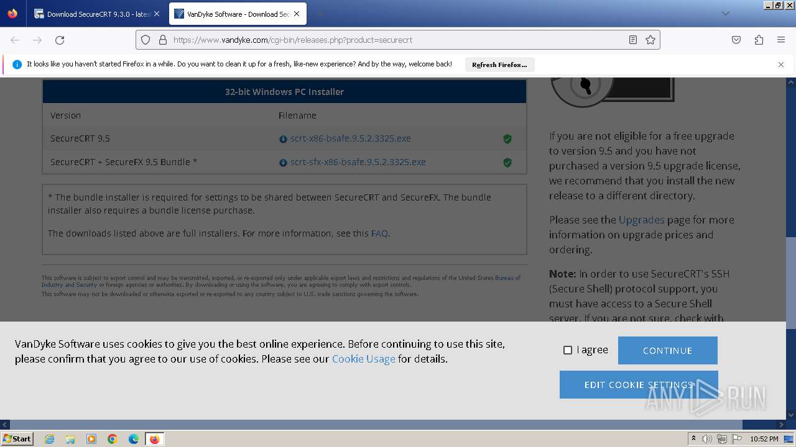This screenshot has height=447, width=796.
Task: Dismiss the Firefox refresh notification bar
Action: 781,65
